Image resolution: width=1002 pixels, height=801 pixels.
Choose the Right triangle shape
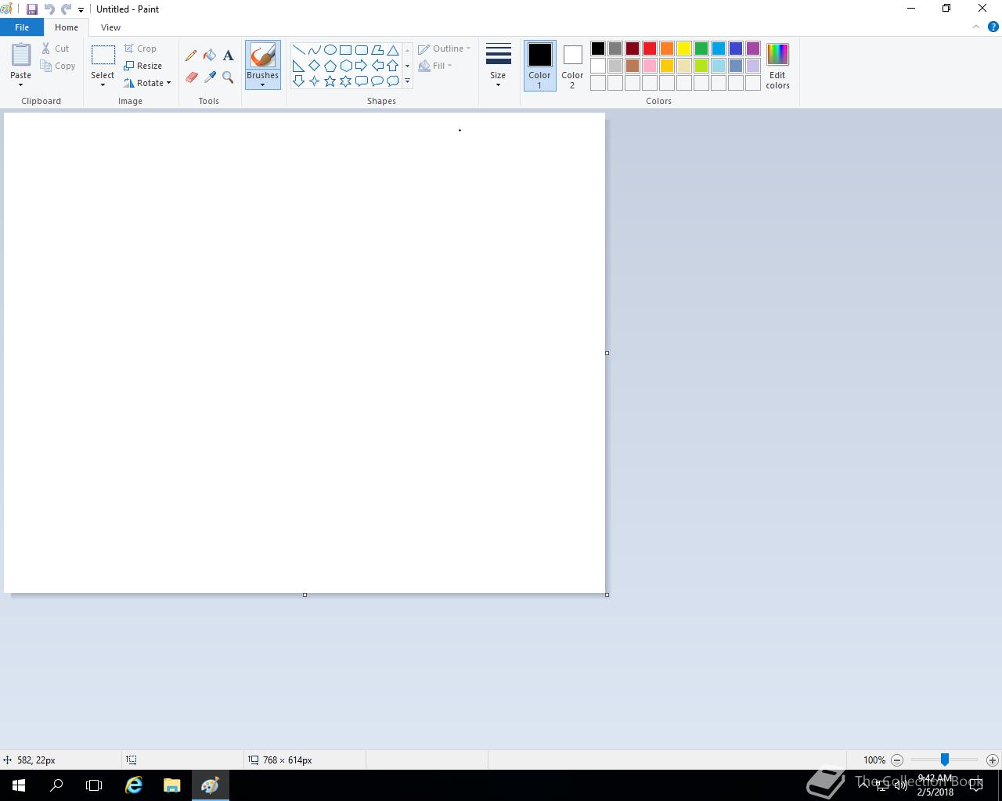(298, 66)
